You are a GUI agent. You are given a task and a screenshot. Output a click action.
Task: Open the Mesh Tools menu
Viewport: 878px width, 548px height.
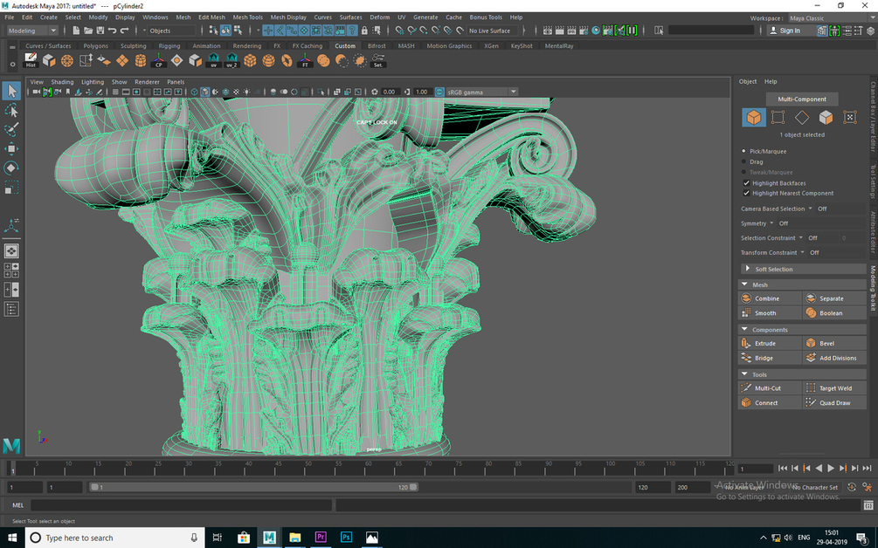click(248, 17)
